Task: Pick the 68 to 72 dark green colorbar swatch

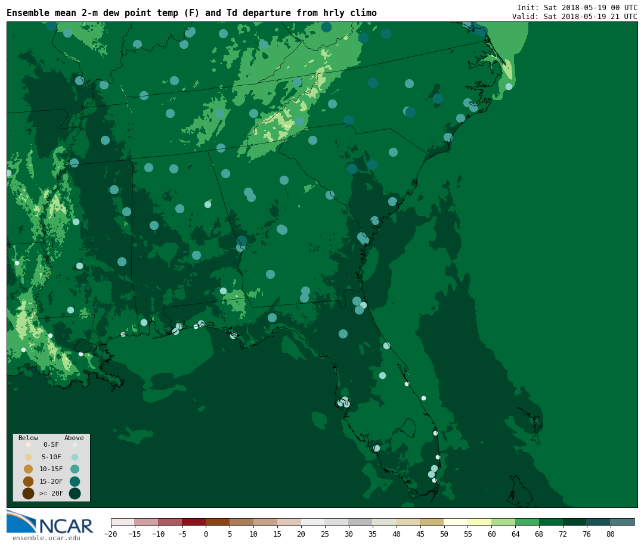Action: pos(551,522)
